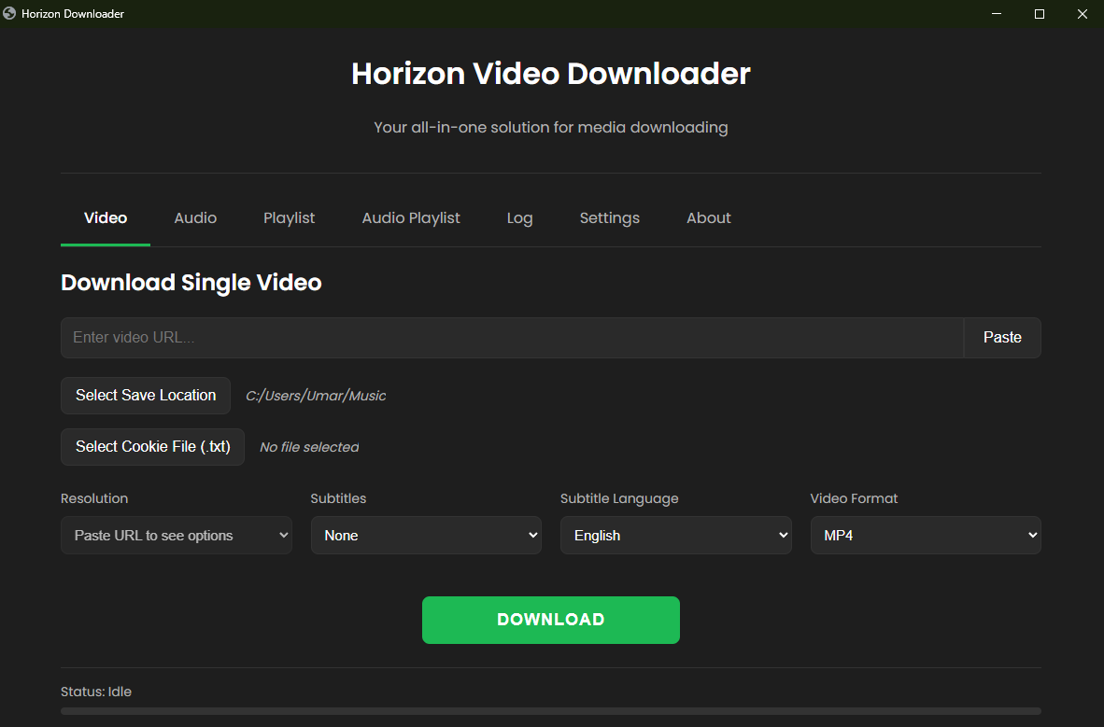This screenshot has width=1104, height=727.
Task: Minimize the Horizon Downloader window
Action: 997,14
